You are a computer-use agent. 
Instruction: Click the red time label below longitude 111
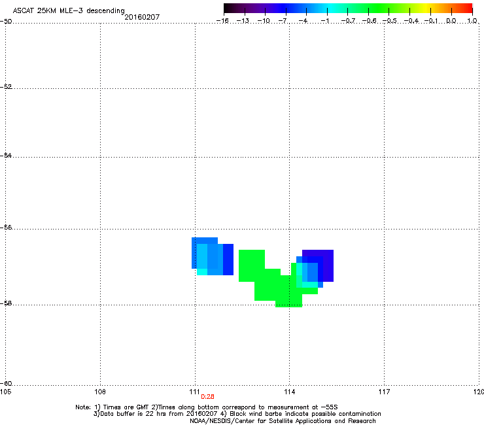click(207, 397)
